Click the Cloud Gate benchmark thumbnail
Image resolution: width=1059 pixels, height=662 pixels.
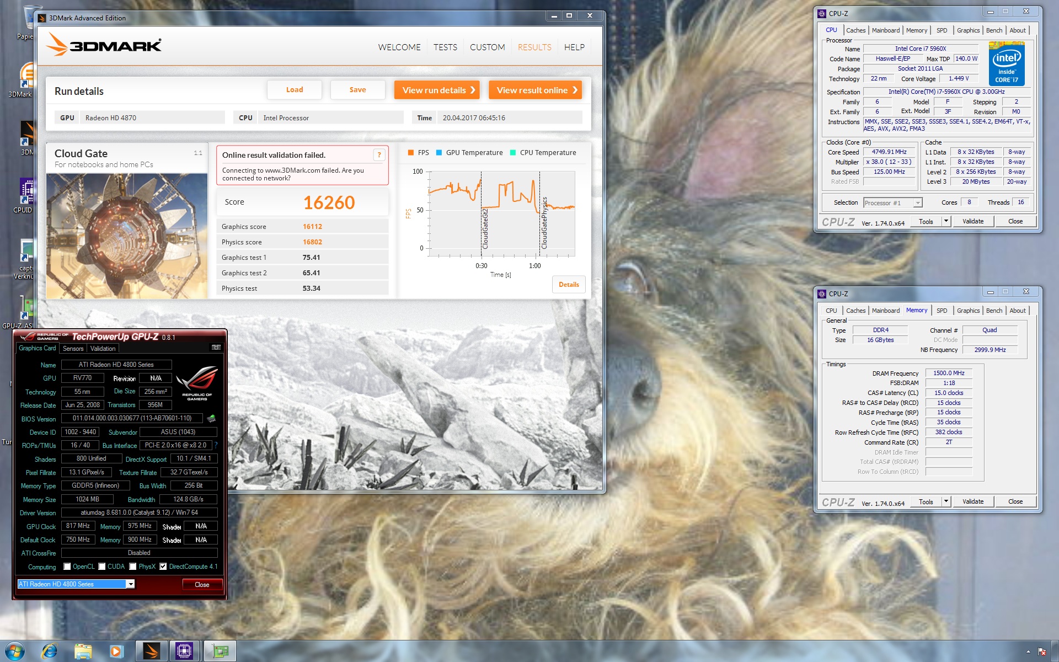(127, 236)
